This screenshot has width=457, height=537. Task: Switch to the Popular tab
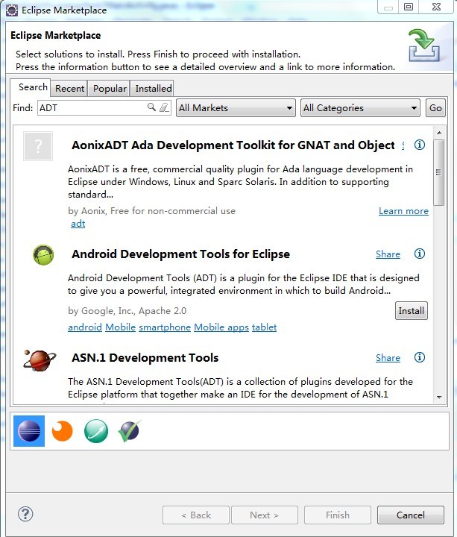[x=110, y=88]
